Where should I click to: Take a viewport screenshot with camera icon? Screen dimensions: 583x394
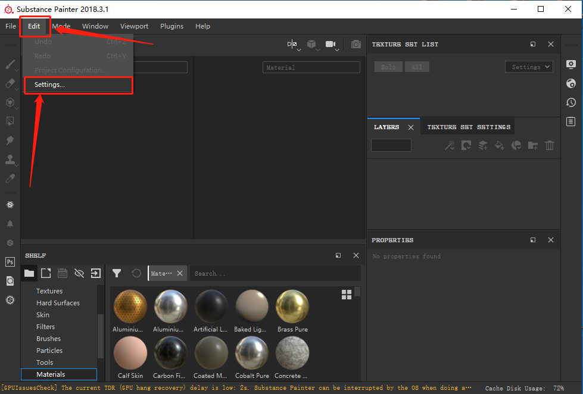coord(356,44)
